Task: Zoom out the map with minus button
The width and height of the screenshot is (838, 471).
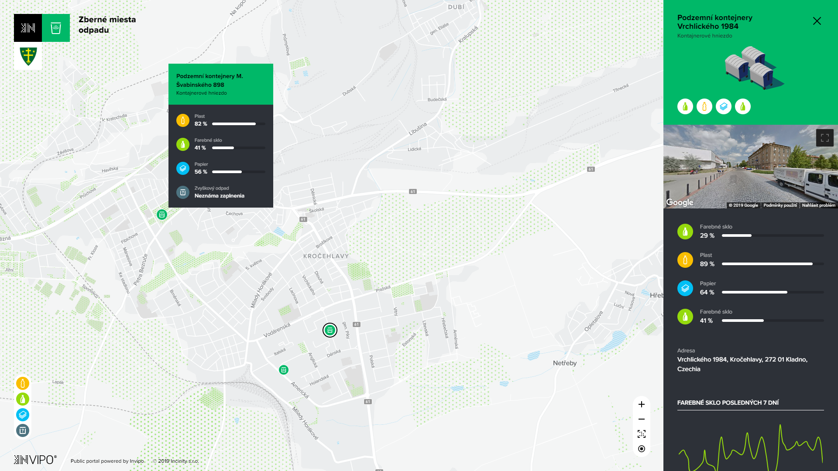Action: pos(642,419)
